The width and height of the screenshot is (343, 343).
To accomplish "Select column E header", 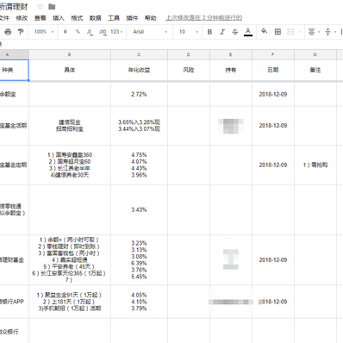I will 231,54.
